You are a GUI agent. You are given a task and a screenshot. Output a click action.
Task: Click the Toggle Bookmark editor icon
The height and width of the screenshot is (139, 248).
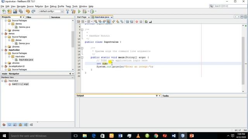[x=122, y=22]
